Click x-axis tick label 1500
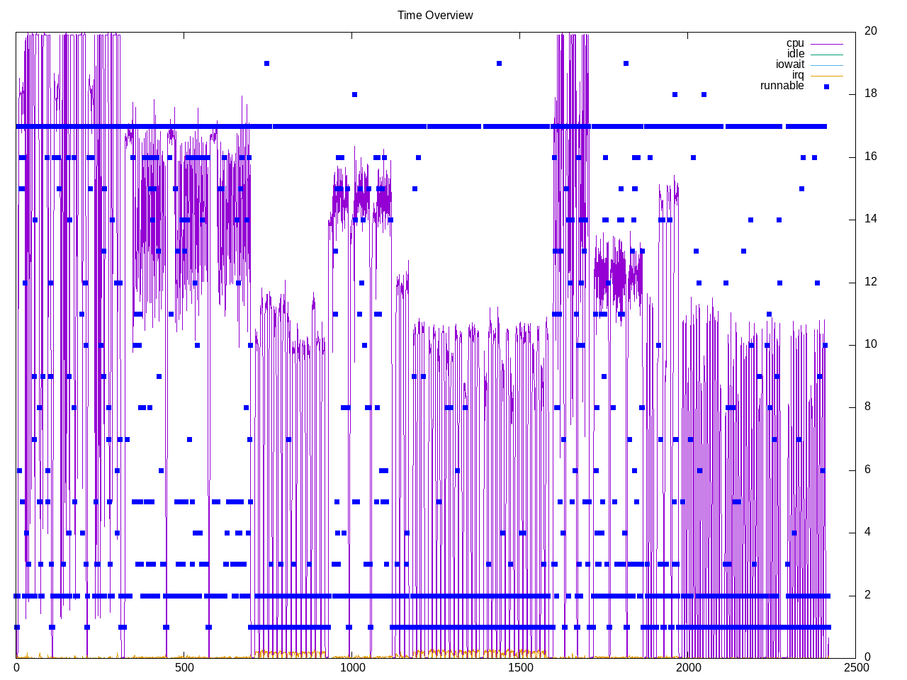 coord(520,668)
